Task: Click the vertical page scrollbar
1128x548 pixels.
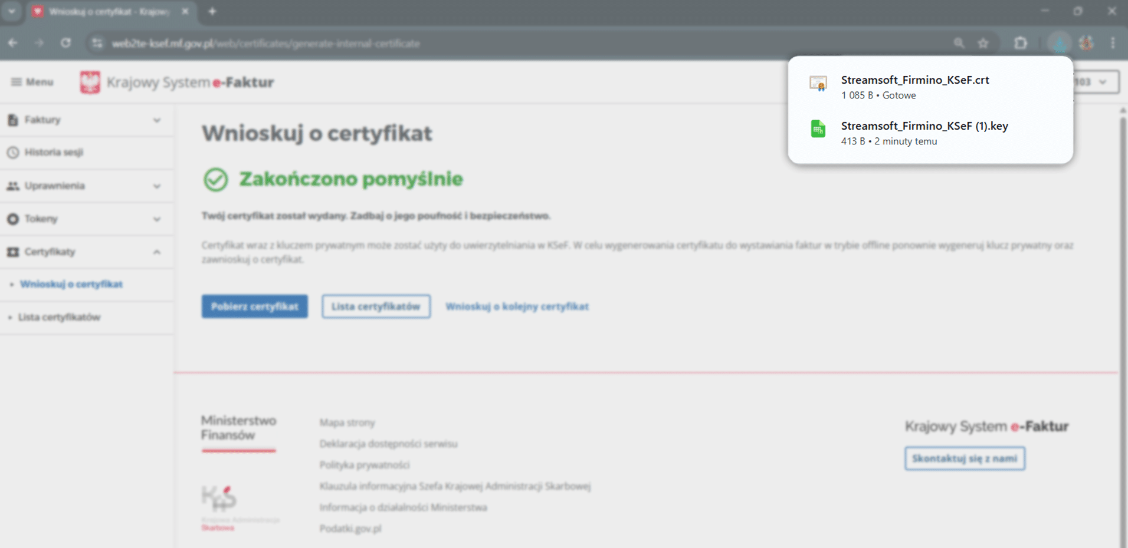Action: tap(1122, 236)
